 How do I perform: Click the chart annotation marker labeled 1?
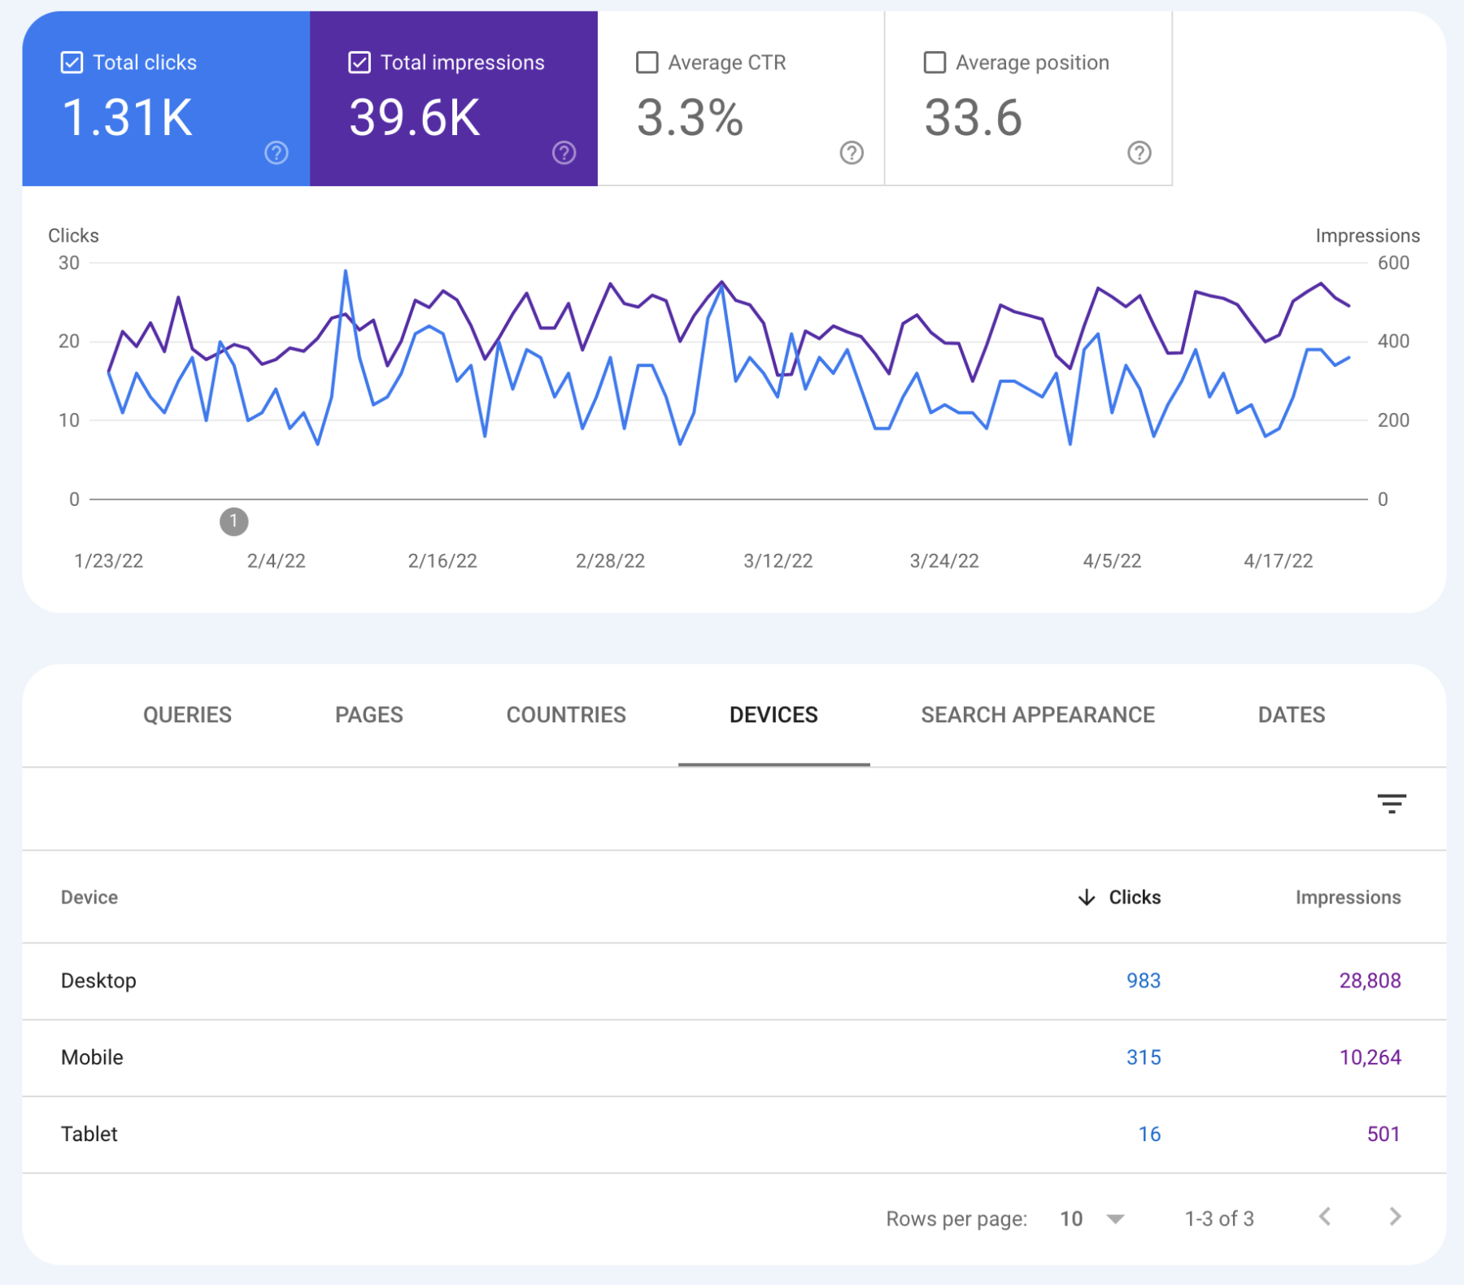[x=234, y=521]
